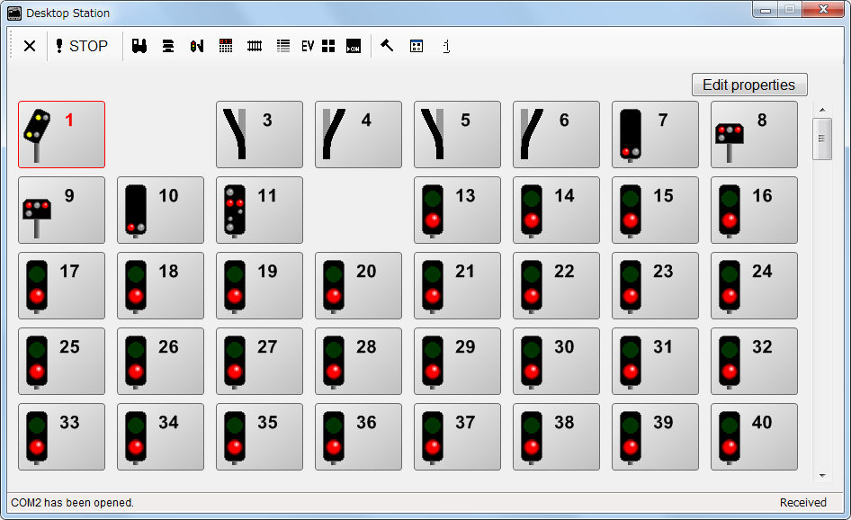
Task: Open the window options icon beside hammer
Action: point(417,46)
